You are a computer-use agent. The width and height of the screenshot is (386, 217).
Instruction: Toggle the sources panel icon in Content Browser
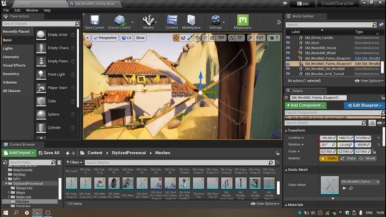coord(5,162)
